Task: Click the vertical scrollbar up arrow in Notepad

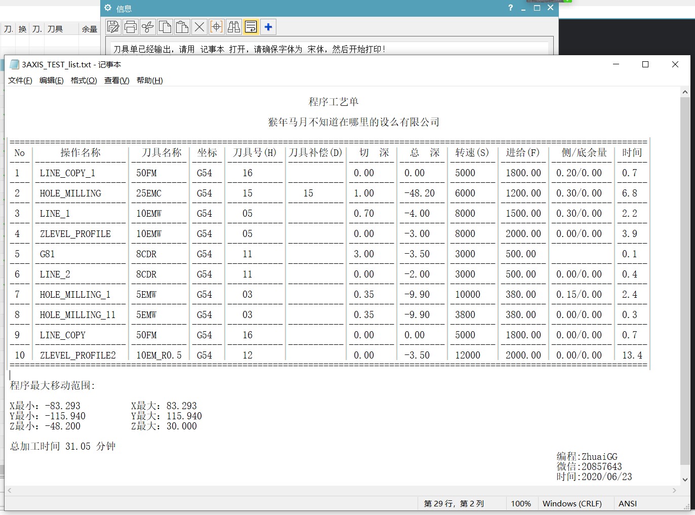Action: 685,92
